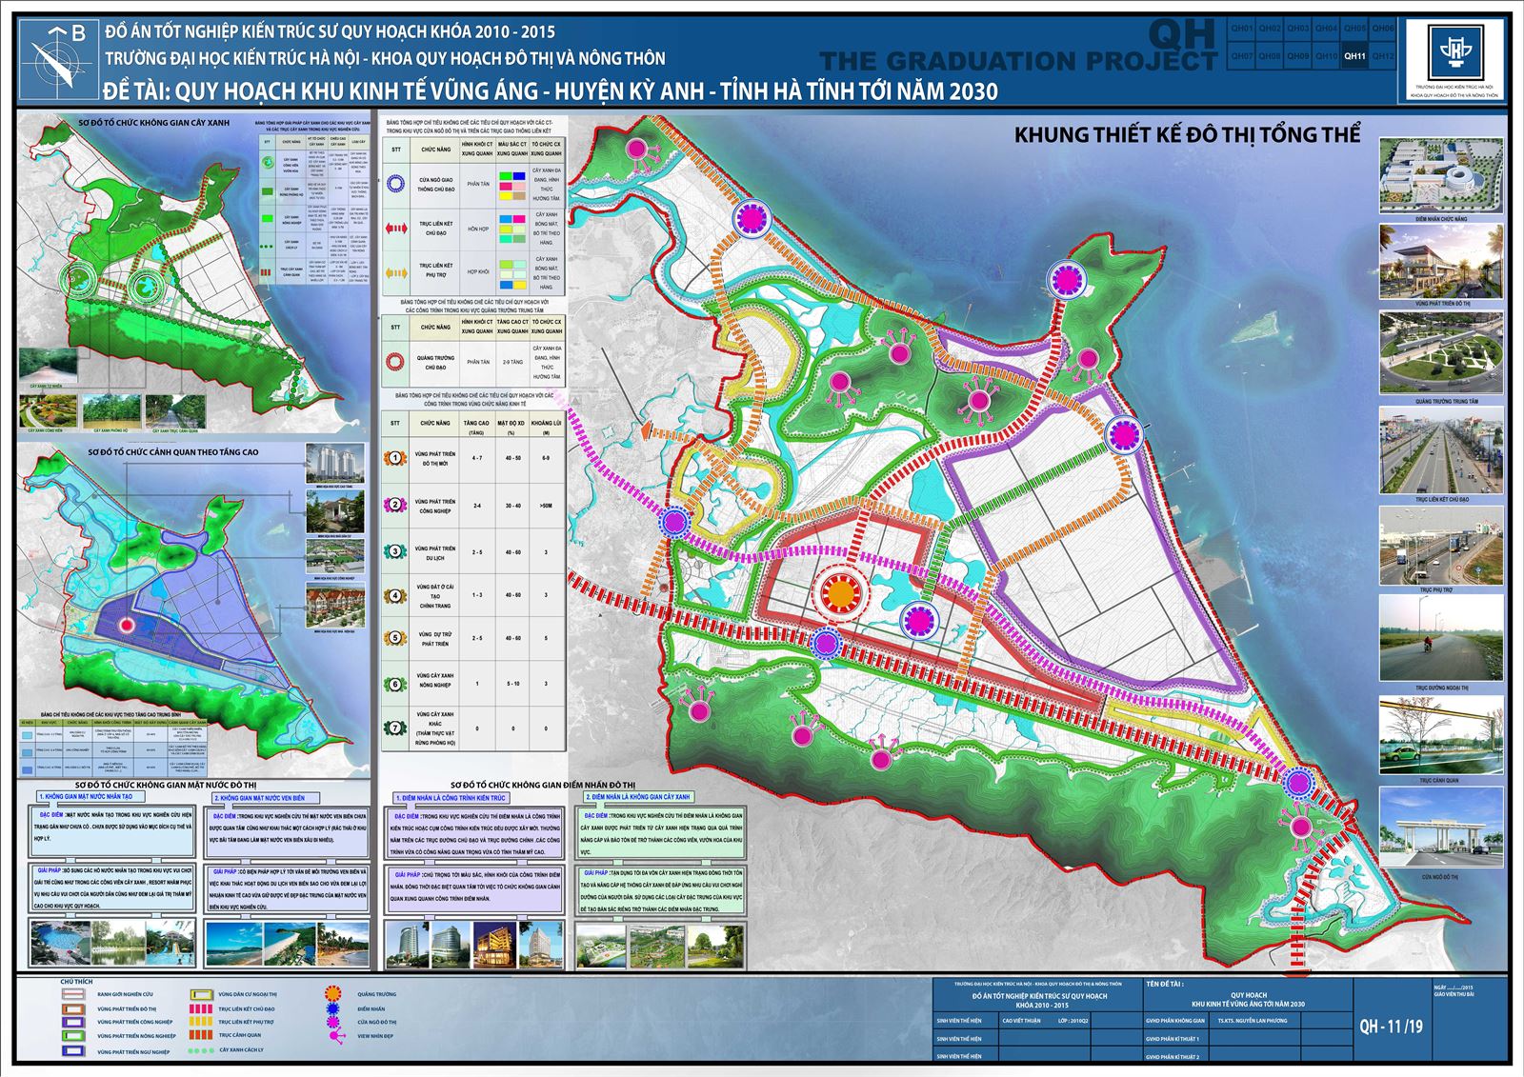Open the 'Trục cảnh quan' photo thumbnail
Viewport: 1524px width, 1077px height.
tap(1441, 736)
